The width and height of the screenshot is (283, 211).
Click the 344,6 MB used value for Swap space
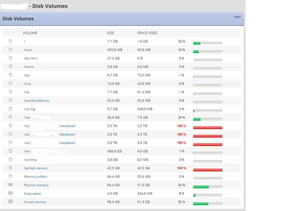point(145,194)
